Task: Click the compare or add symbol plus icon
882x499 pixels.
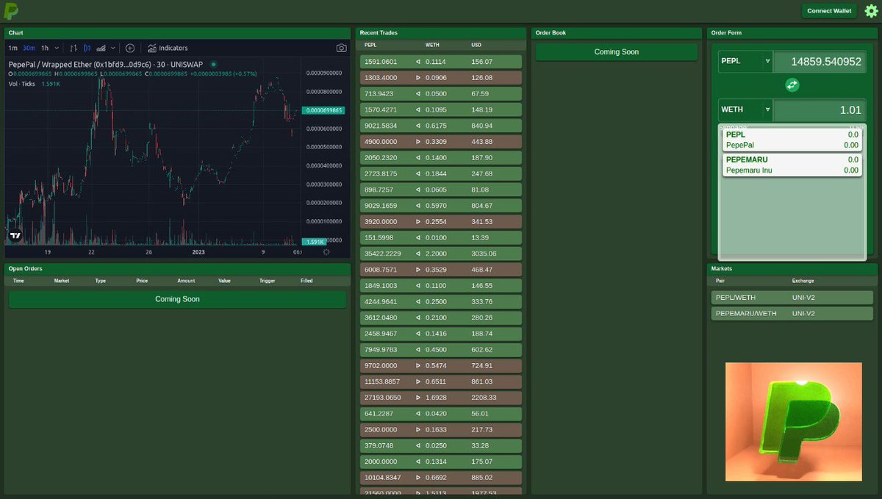Action: (130, 48)
